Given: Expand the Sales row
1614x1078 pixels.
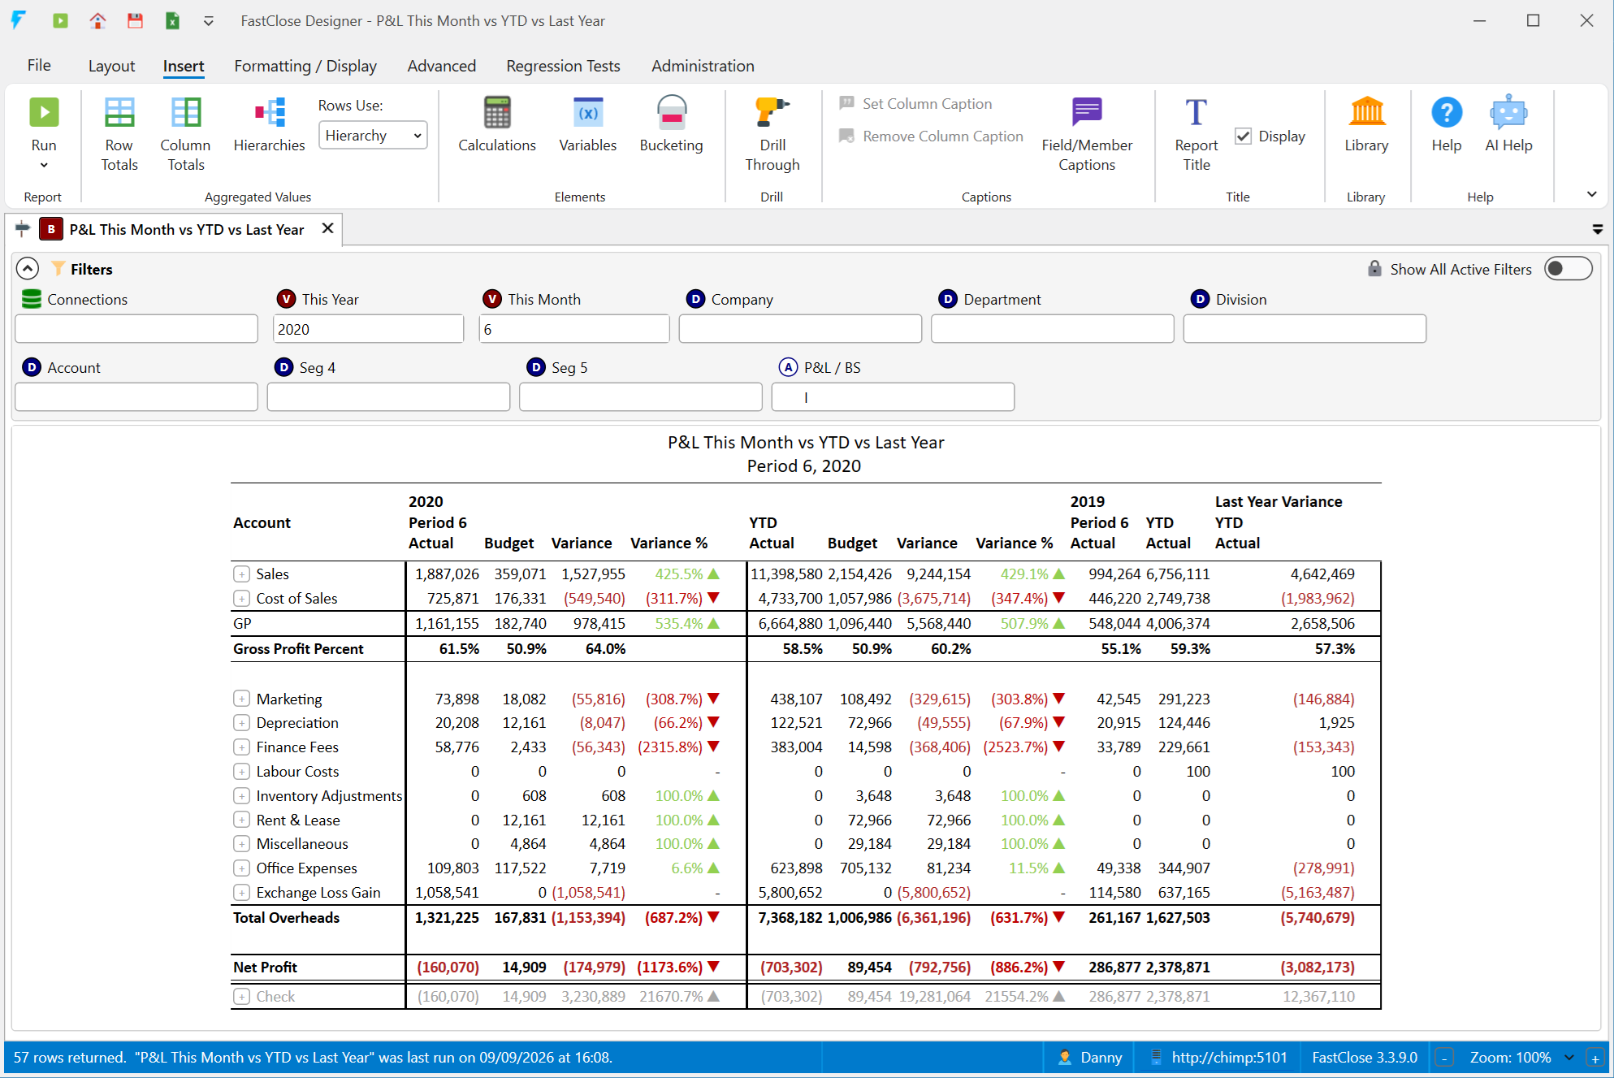Looking at the screenshot, I should pos(241,574).
